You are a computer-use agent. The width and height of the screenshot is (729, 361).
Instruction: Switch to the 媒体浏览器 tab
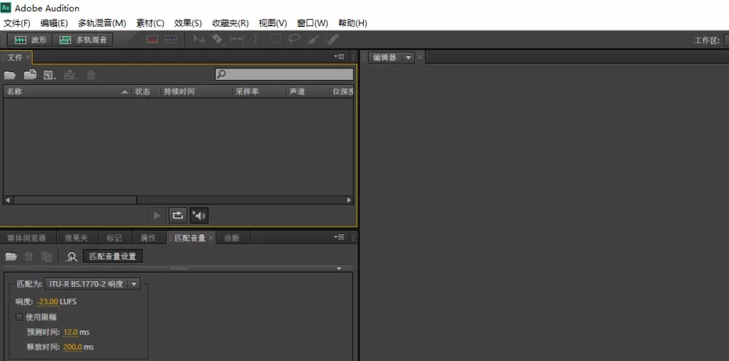(26, 238)
